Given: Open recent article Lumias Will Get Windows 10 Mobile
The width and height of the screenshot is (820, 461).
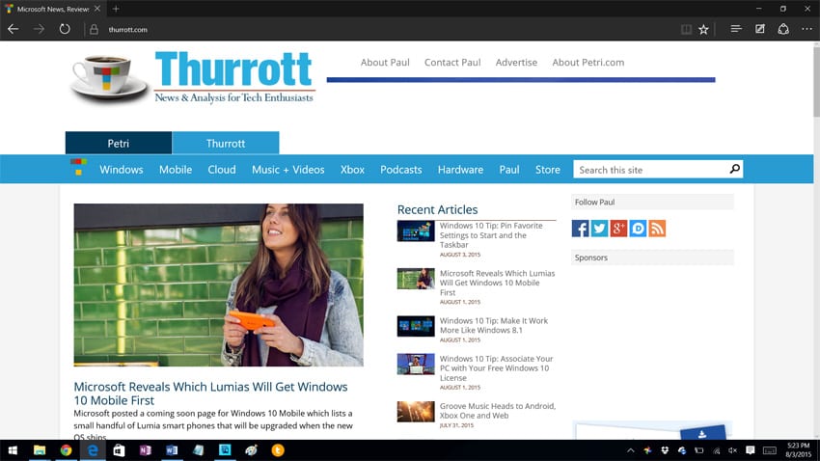Looking at the screenshot, I should click(x=497, y=283).
